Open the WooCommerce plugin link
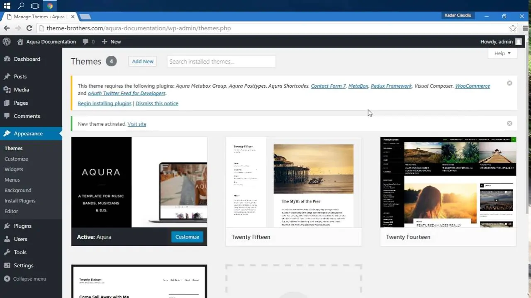This screenshot has height=298, width=531. pyautogui.click(x=473, y=86)
